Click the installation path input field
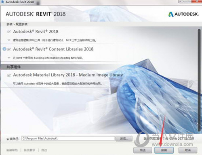Screen dimensions: 202x155 click(x=68, y=139)
